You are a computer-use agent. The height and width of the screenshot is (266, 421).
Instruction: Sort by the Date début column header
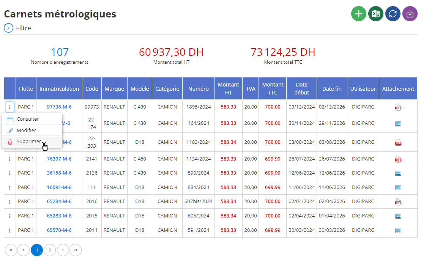pyautogui.click(x=301, y=88)
